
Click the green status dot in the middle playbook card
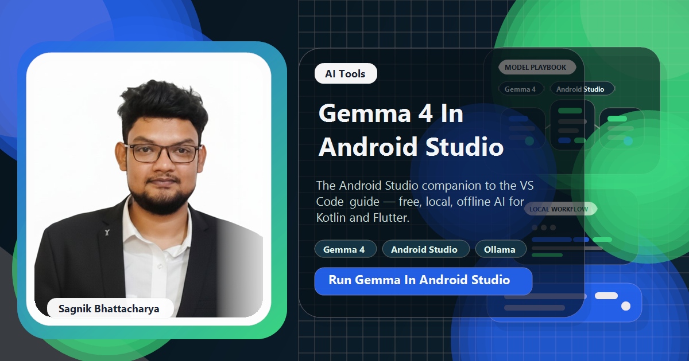click(579, 140)
